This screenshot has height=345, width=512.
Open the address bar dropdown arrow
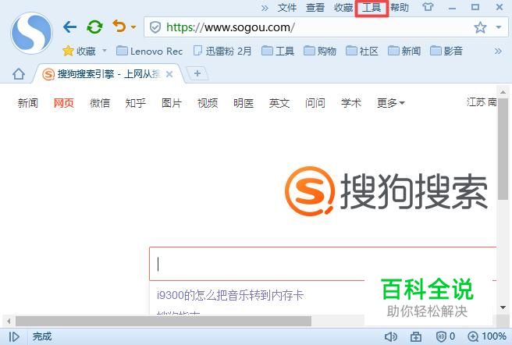pyautogui.click(x=498, y=27)
